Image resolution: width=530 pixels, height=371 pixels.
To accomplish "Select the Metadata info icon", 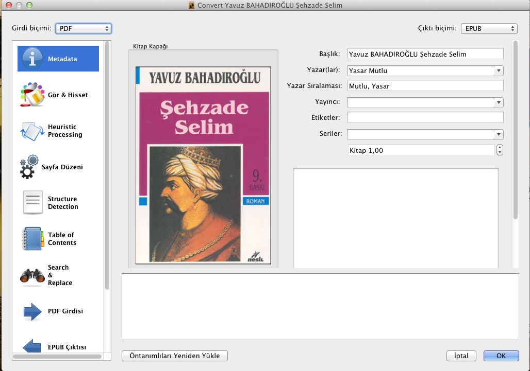I will tap(32, 59).
